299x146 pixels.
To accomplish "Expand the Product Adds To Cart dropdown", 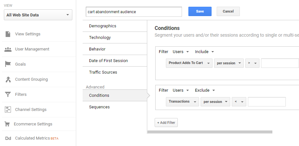I will [189, 63].
